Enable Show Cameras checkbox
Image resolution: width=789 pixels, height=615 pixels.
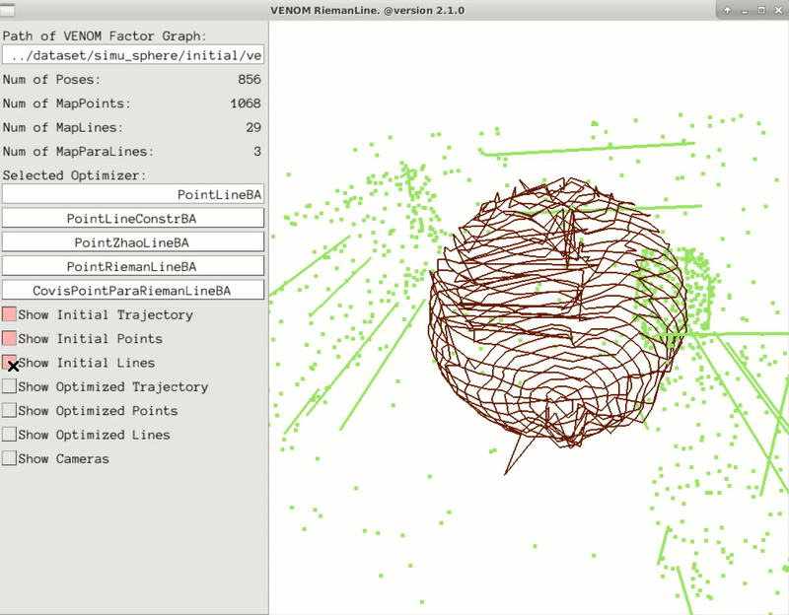(x=10, y=458)
